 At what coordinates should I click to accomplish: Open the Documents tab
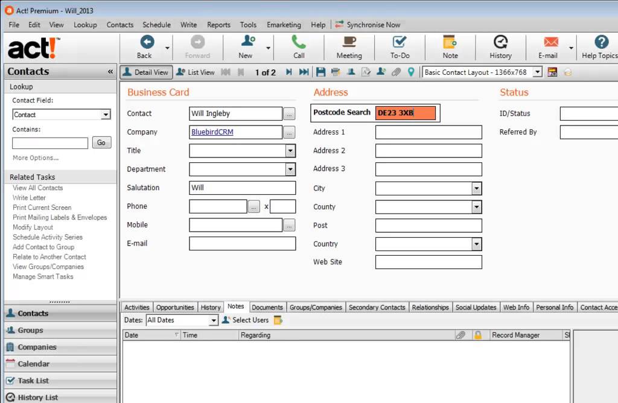[x=267, y=307]
